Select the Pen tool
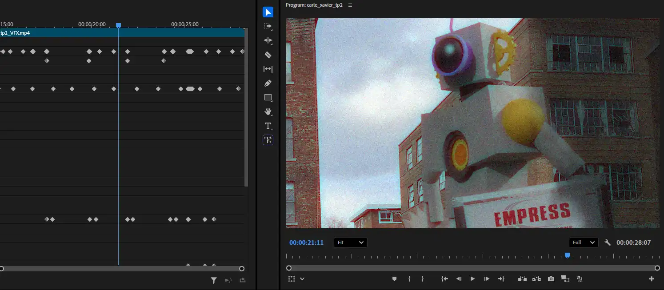 [268, 83]
